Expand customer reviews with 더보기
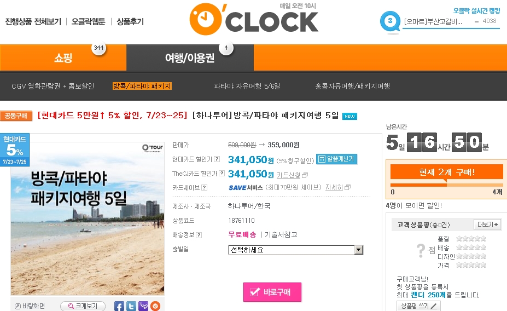This screenshot has width=507, height=311. [487, 224]
